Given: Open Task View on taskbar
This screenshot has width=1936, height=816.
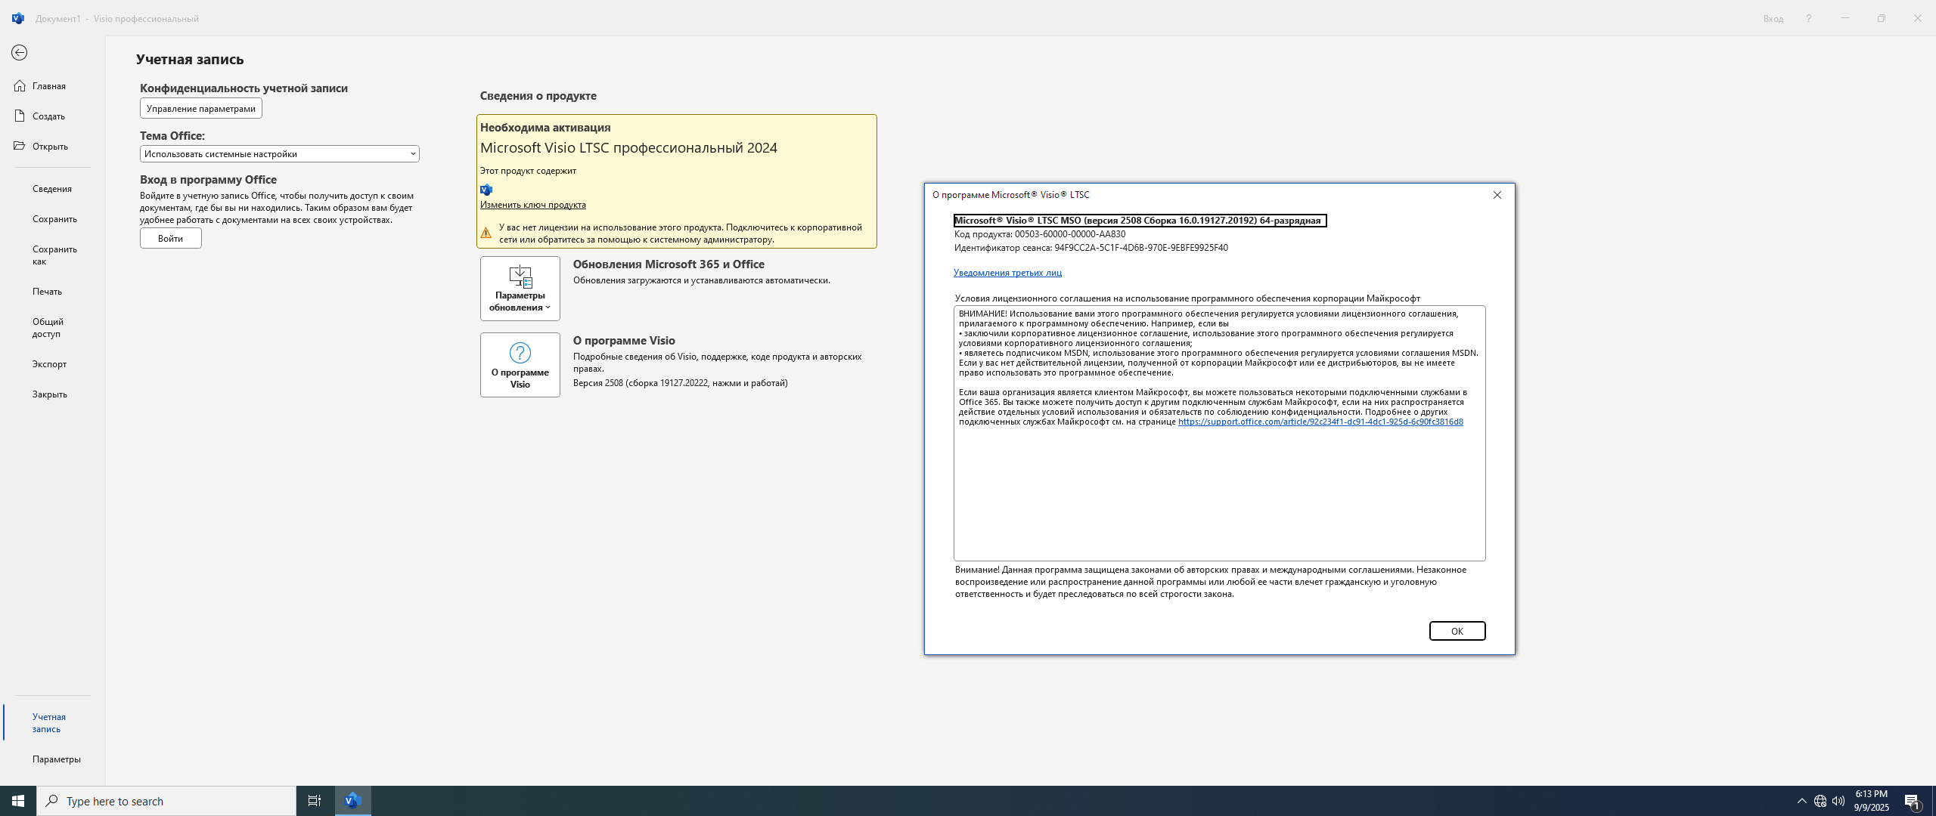Looking at the screenshot, I should point(315,801).
